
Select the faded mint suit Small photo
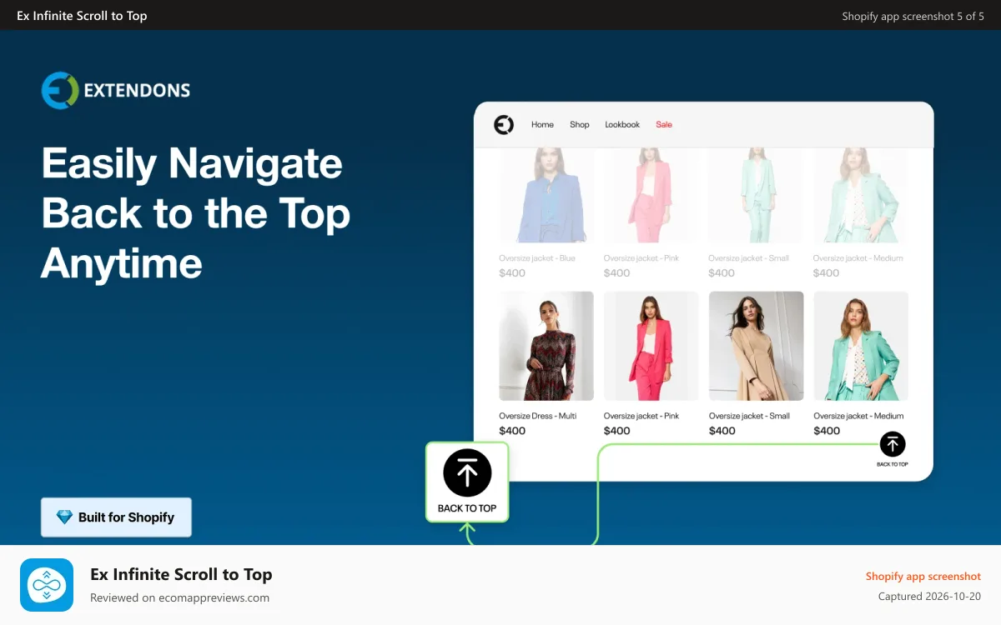[757, 196]
